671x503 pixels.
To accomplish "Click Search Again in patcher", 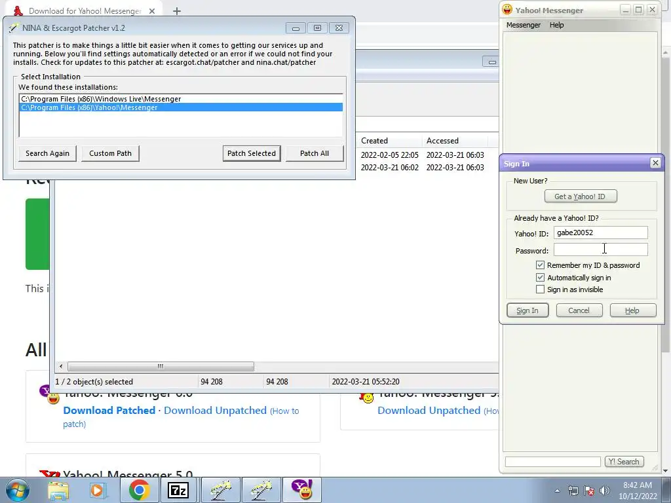I will click(47, 153).
